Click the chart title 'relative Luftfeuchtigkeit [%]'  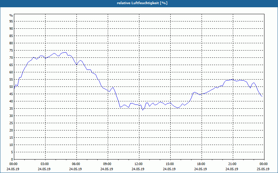click(x=142, y=3)
